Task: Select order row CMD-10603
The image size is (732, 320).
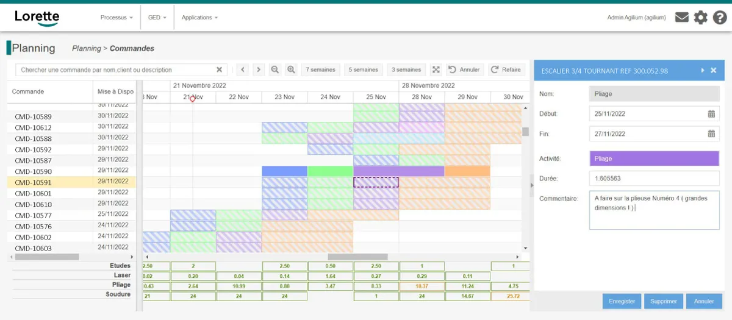Action: point(71,248)
